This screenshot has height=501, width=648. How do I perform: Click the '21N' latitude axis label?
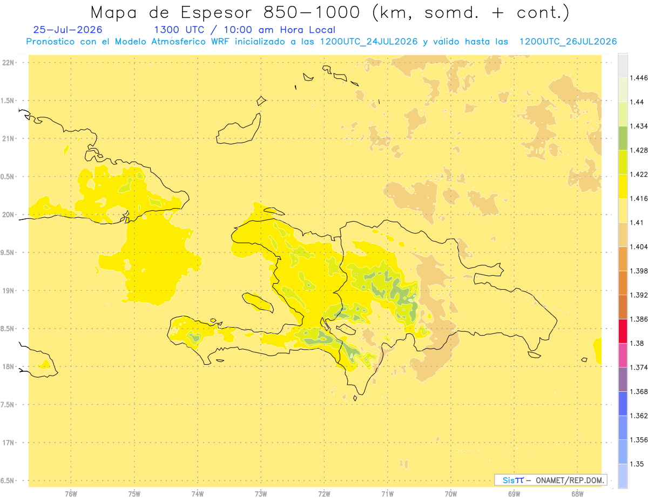click(8, 139)
